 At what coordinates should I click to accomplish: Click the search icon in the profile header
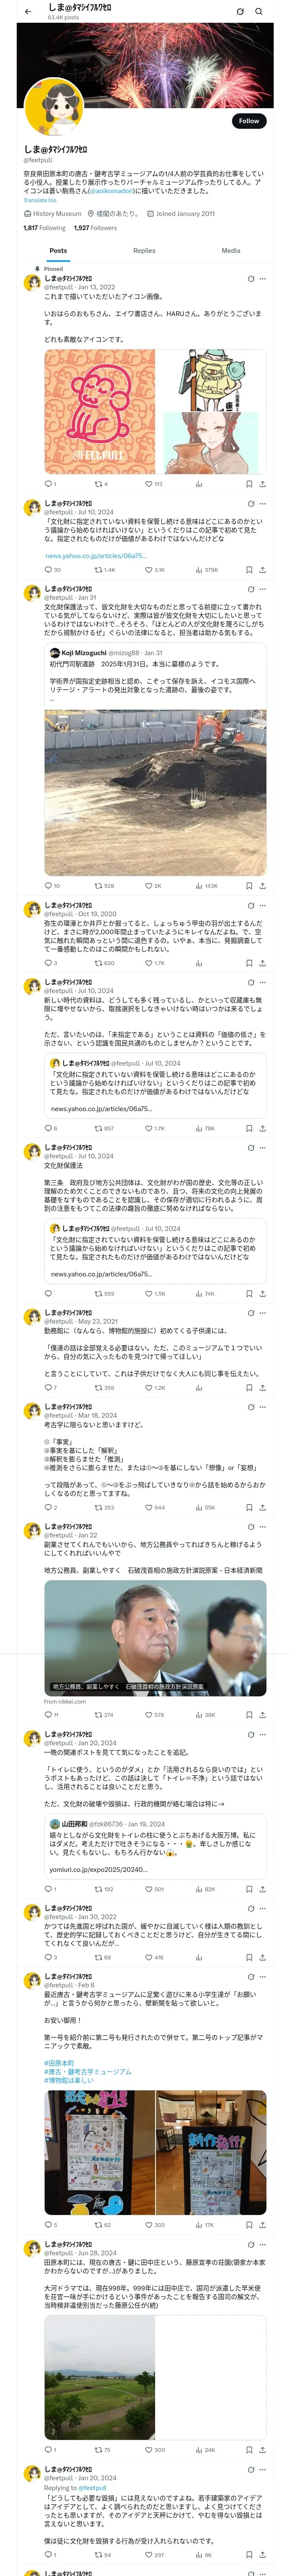[x=259, y=11]
